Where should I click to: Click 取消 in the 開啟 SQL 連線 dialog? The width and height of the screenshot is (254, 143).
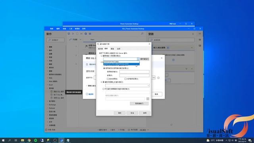pos(156,94)
